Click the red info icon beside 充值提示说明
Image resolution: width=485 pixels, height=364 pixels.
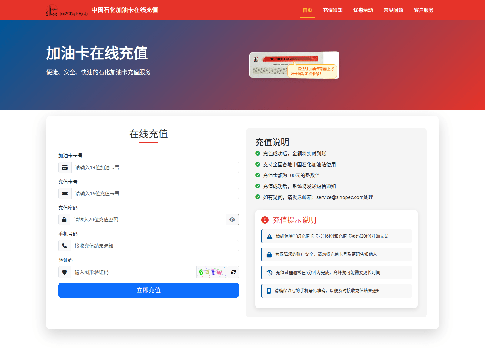coord(265,220)
